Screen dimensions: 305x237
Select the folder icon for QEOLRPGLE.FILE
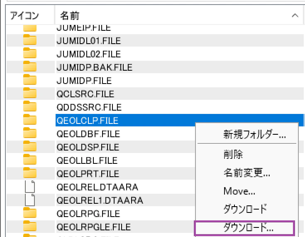(x=30, y=226)
